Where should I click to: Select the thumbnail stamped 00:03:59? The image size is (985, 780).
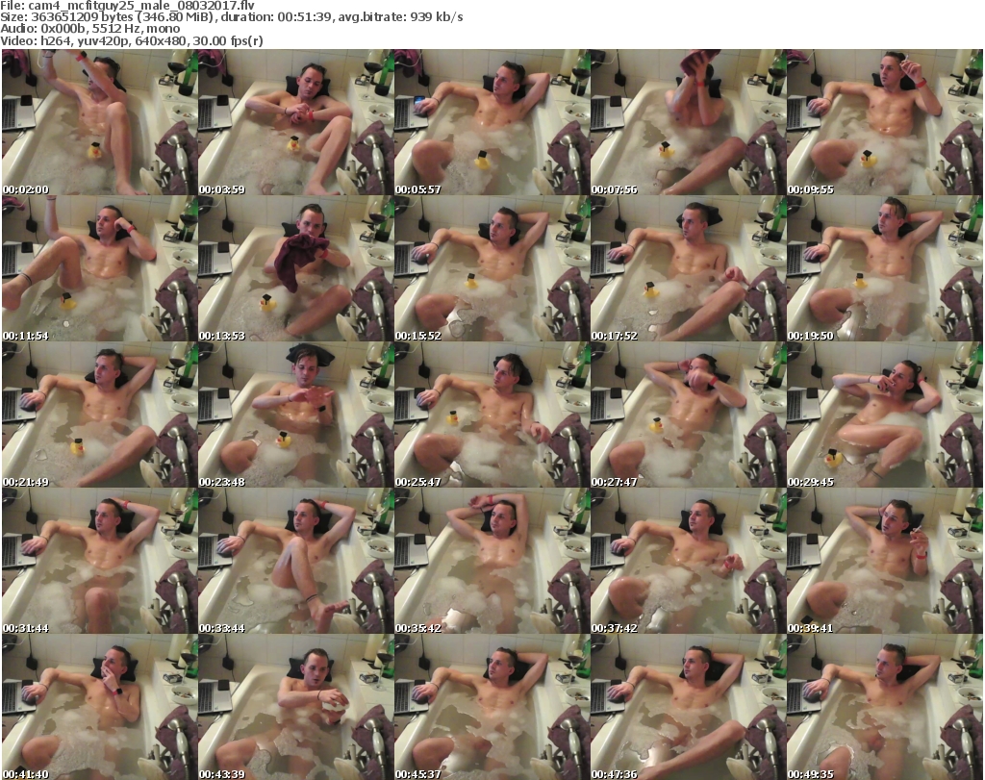coord(296,122)
